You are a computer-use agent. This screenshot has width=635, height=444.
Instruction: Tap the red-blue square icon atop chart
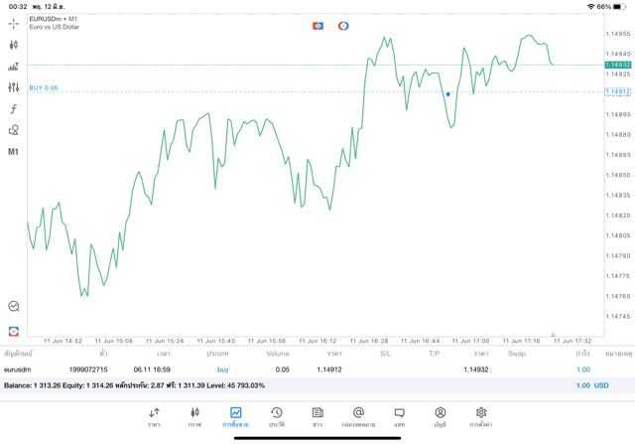click(317, 25)
